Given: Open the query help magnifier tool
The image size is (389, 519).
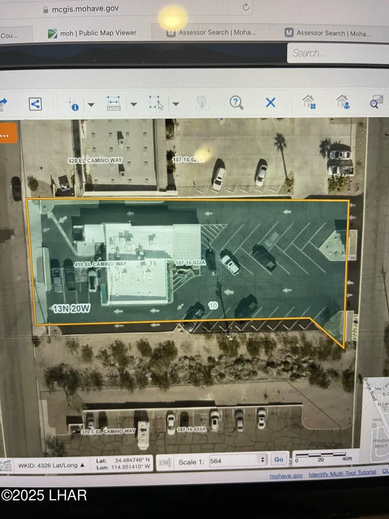Looking at the screenshot, I should [236, 102].
